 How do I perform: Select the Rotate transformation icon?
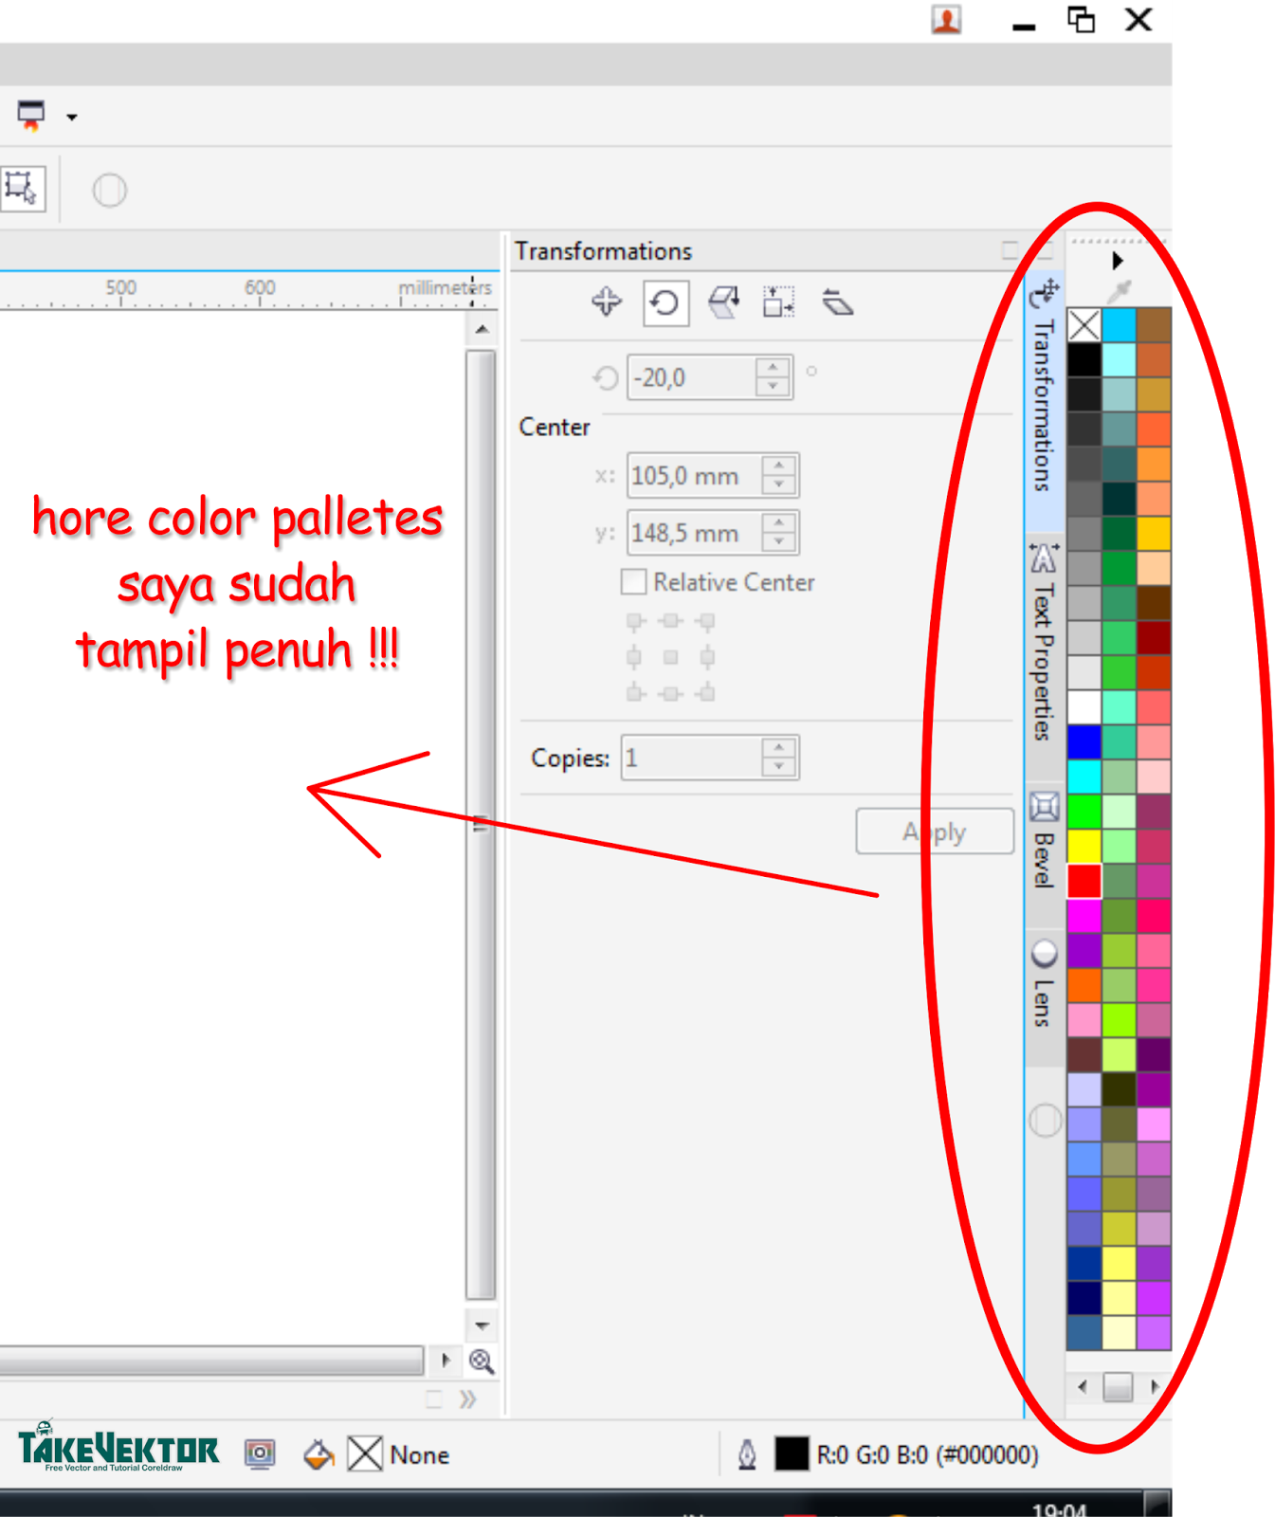(x=665, y=303)
